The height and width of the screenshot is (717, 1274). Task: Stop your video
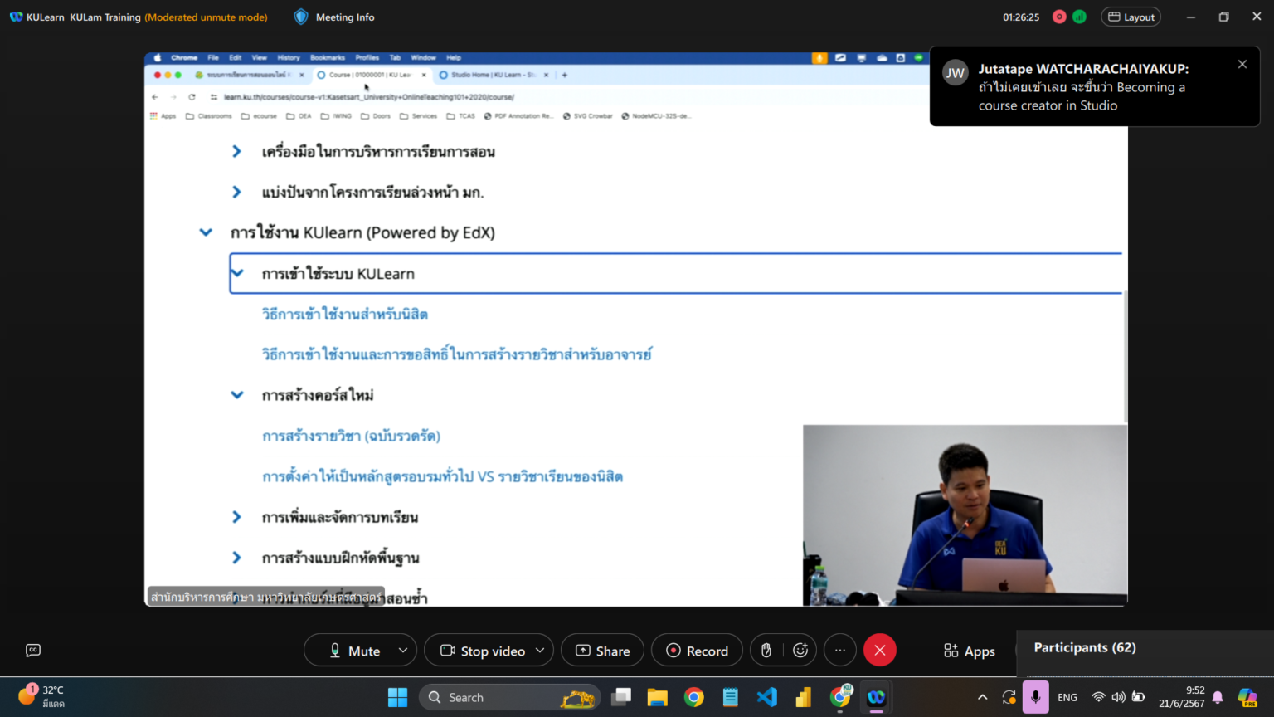pyautogui.click(x=484, y=650)
